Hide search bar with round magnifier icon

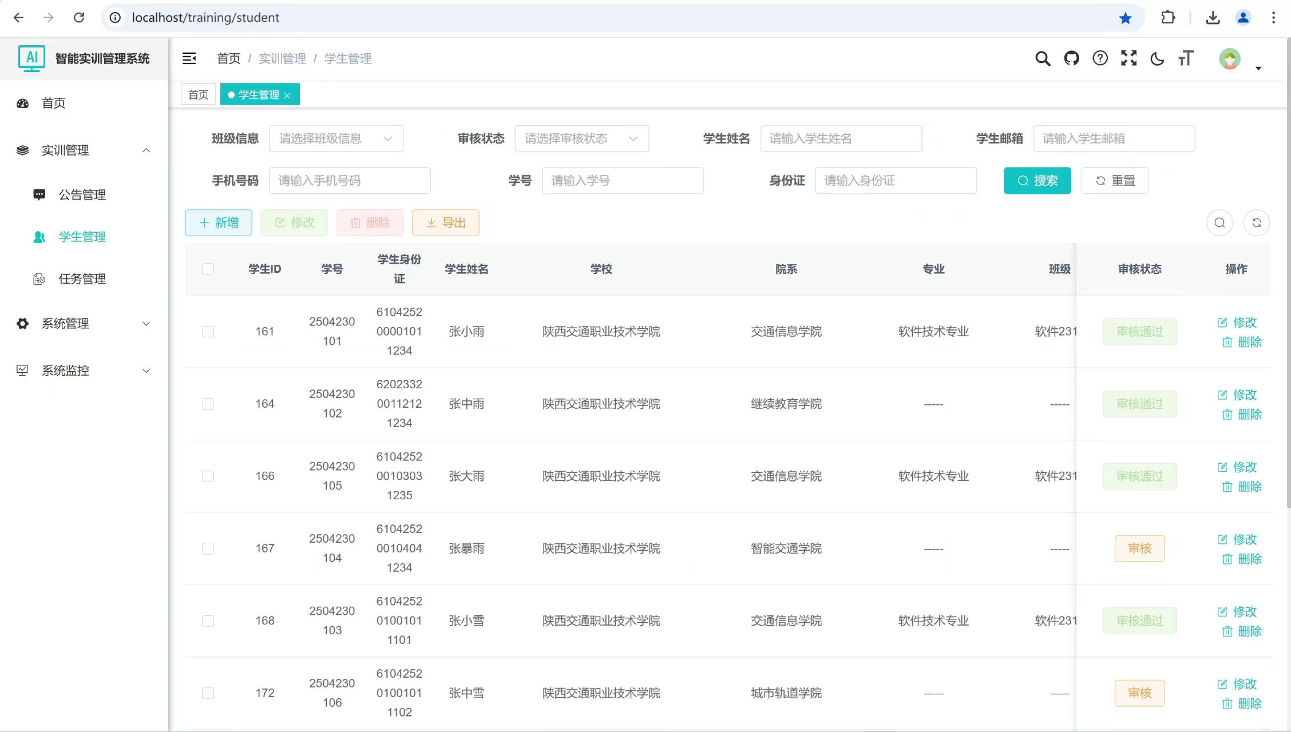tap(1219, 222)
